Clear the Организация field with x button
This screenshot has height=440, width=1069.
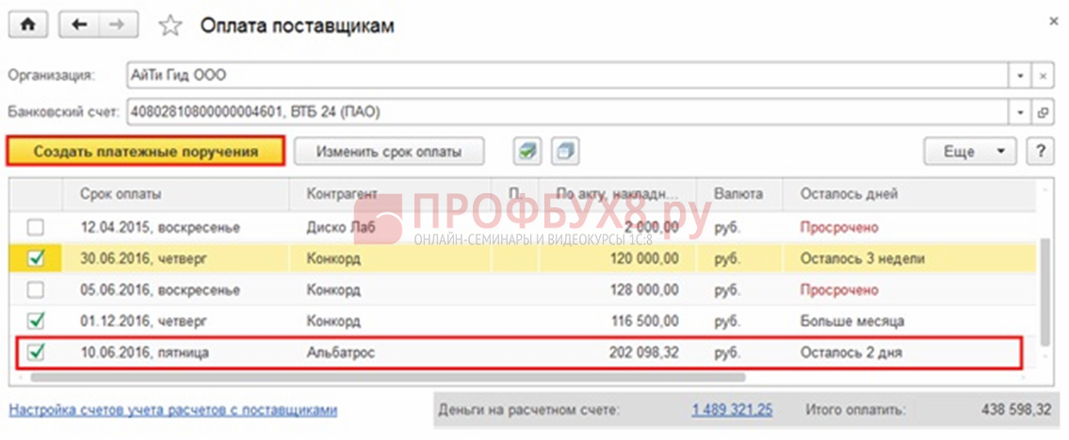[x=1043, y=75]
